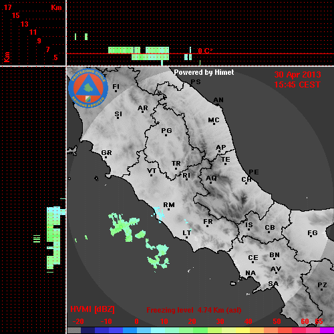Click the 40 dBZ scale label

click(248, 321)
